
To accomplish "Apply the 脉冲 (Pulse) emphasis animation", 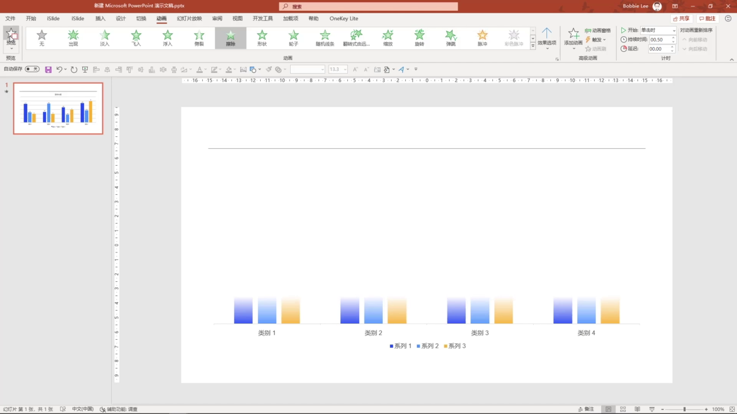I will tap(483, 38).
